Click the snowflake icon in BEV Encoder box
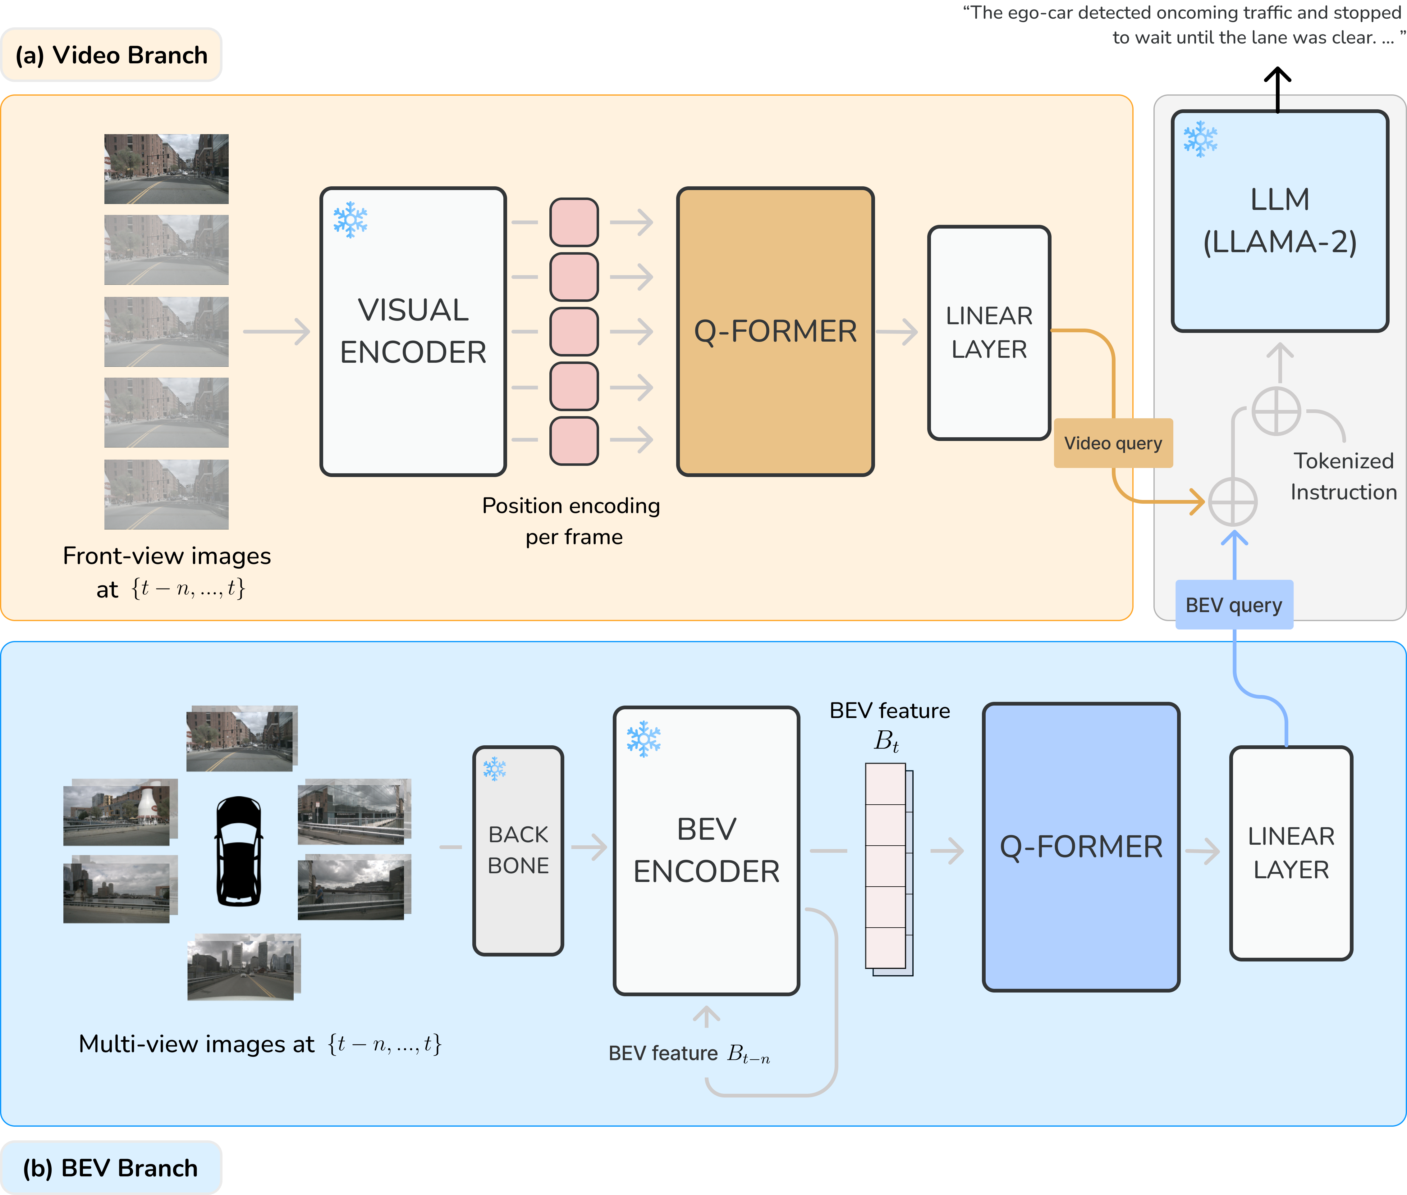1407x1195 pixels. 643,738
